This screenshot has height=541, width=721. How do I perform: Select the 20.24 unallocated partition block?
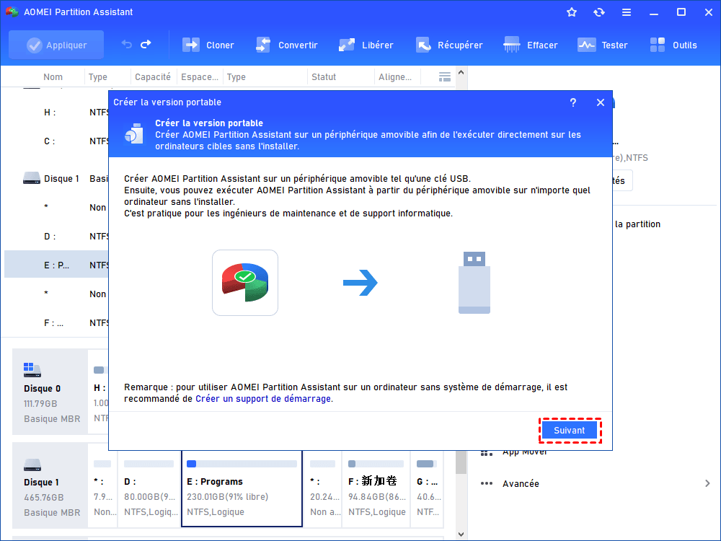(x=324, y=488)
